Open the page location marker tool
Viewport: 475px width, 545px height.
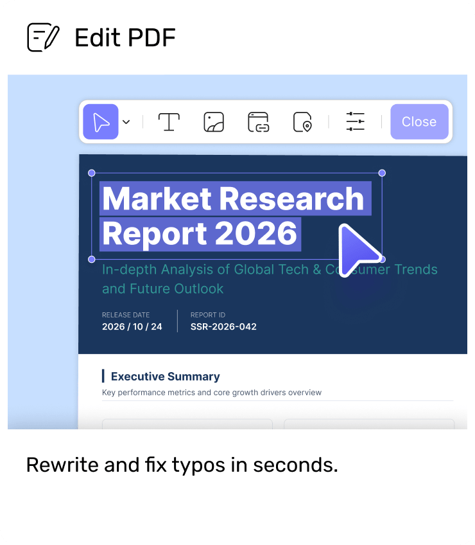click(x=302, y=122)
